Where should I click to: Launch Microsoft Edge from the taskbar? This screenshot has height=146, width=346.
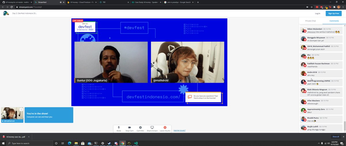[69, 143]
